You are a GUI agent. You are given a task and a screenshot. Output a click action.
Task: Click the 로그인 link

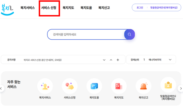(x=140, y=8)
